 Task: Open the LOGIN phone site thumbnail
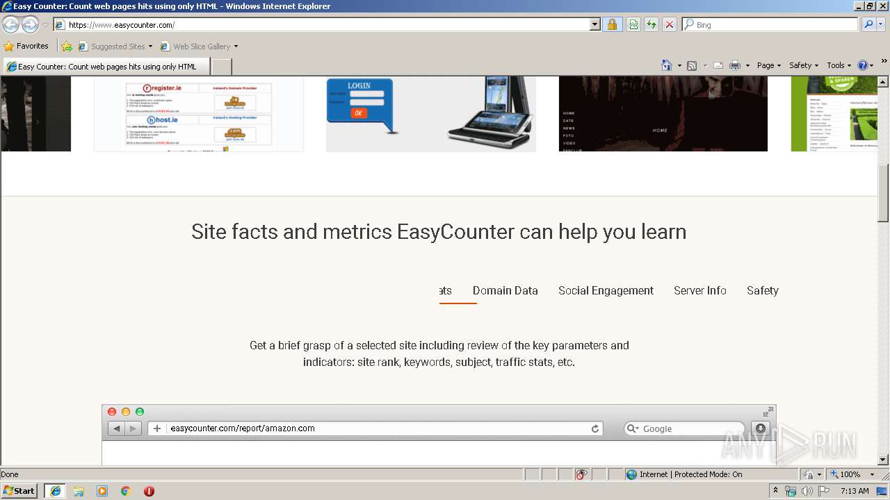[x=431, y=114]
